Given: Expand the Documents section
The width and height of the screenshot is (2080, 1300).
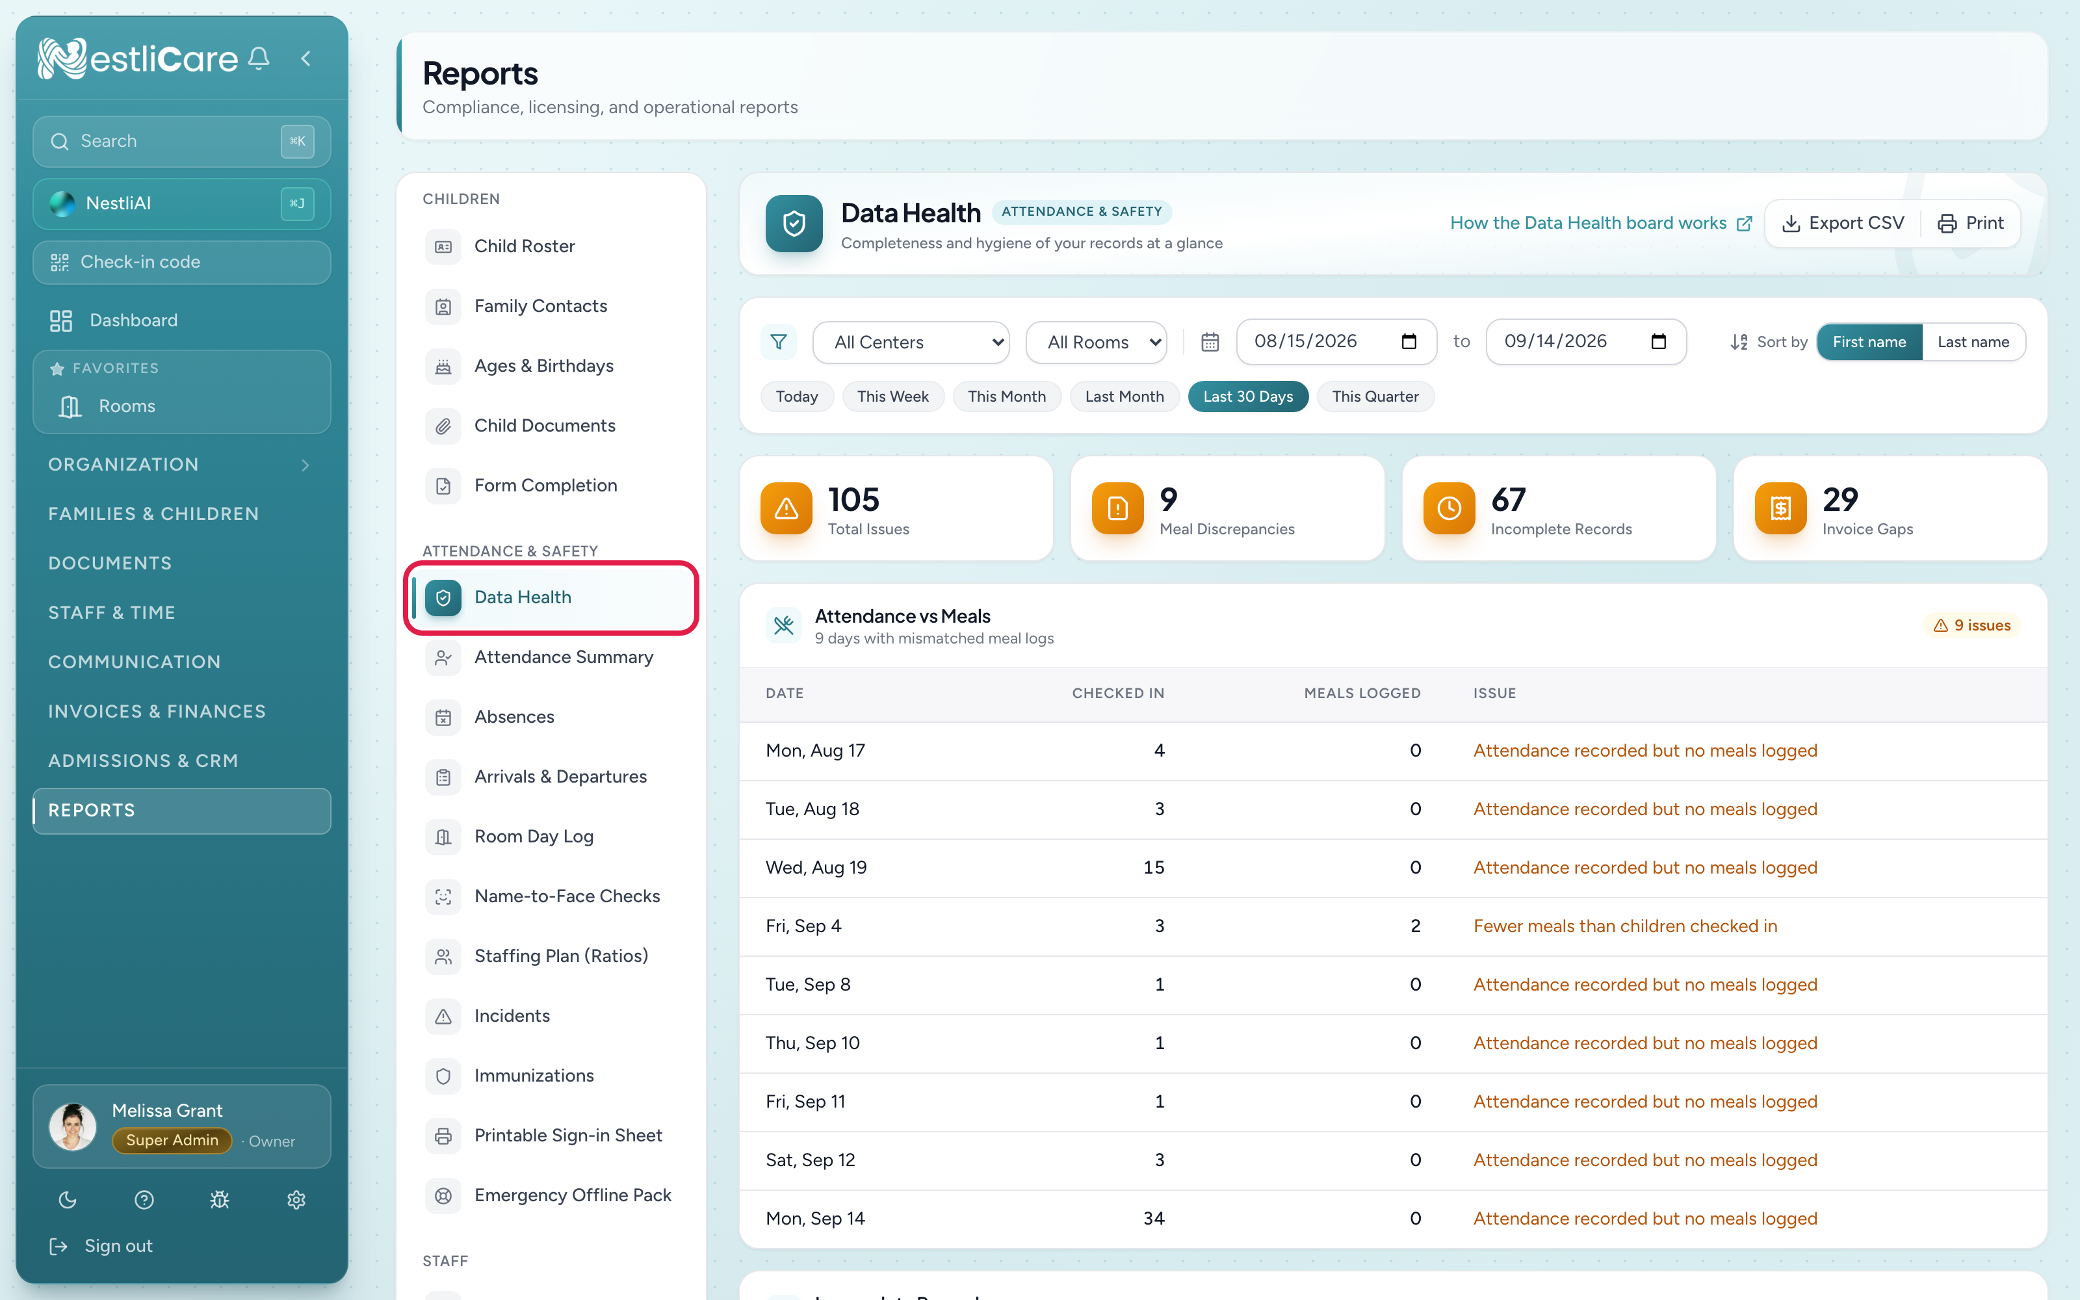Looking at the screenshot, I should pyautogui.click(x=181, y=563).
